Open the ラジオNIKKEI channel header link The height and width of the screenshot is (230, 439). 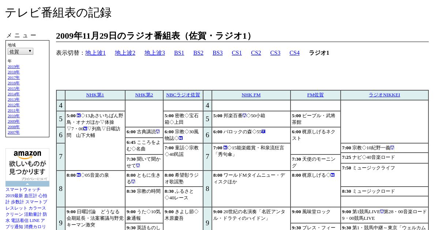pos(384,95)
